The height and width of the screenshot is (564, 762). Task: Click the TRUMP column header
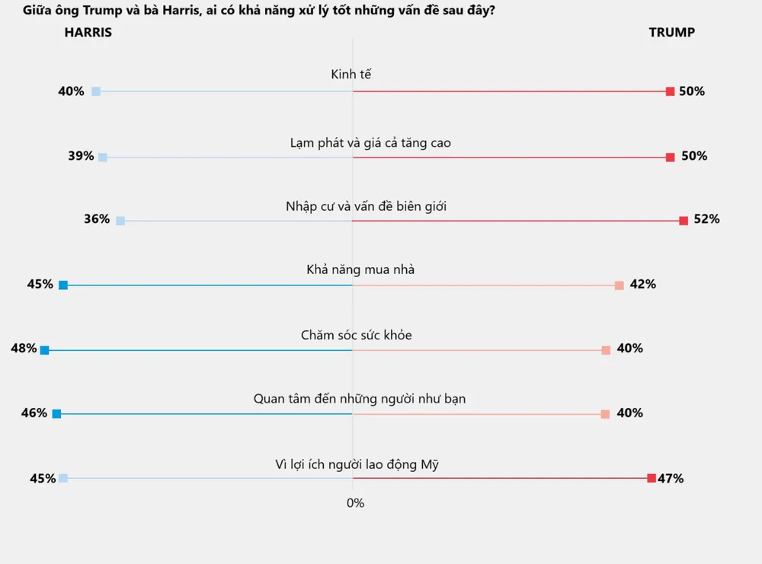(x=671, y=33)
